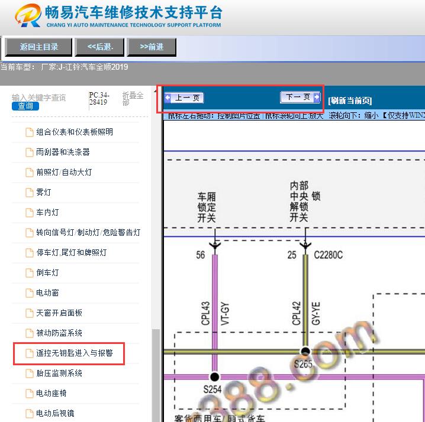Click left arrow icon on 上一页
Screen dimensions: 425x422
click(168, 98)
